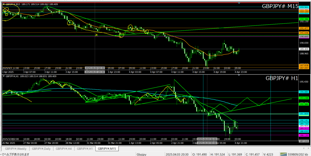Click the 187.597 orange price label

(303, 68)
